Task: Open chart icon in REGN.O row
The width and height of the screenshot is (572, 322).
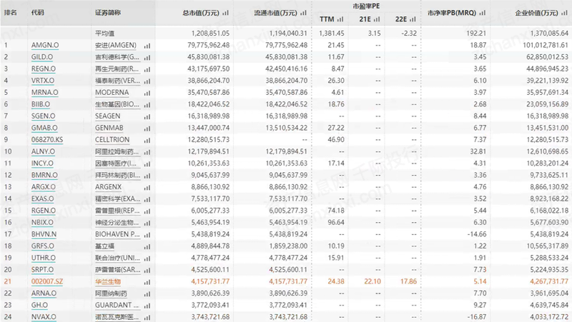Action: [x=147, y=69]
